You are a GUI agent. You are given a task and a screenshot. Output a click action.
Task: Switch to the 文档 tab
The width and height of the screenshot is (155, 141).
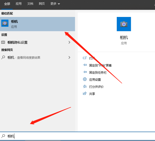pyautogui.click(x=30, y=4)
